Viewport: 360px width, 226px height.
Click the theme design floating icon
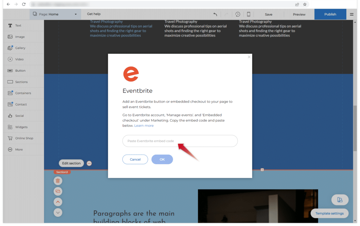[340, 200]
